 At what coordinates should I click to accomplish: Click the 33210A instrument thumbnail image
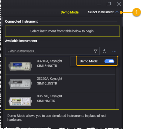click(x=20, y=66)
